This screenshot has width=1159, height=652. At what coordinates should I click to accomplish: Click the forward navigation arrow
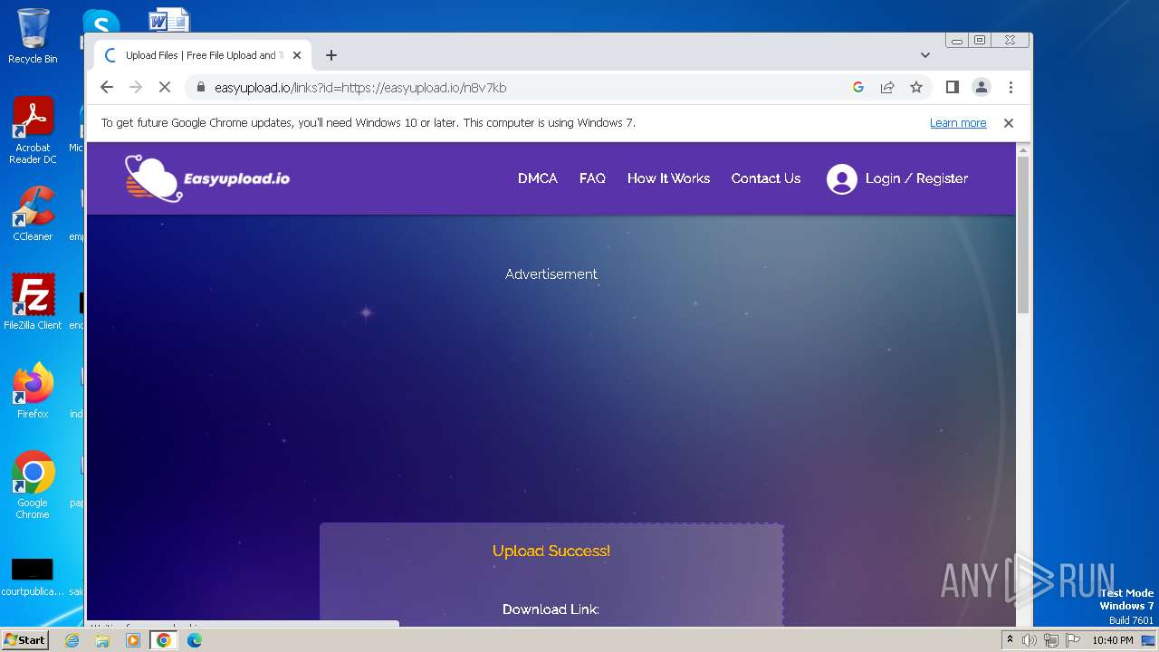tap(136, 87)
